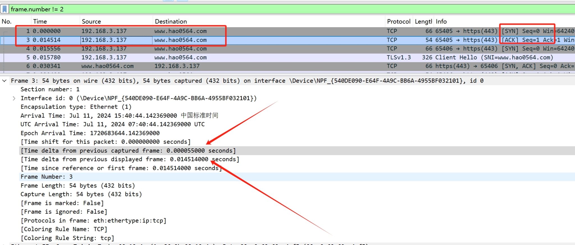575x245 pixels.
Task: Select the Protocols in frame line
Action: (93, 221)
